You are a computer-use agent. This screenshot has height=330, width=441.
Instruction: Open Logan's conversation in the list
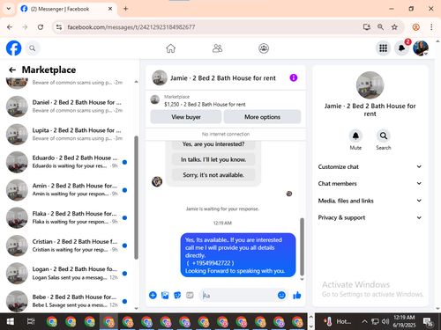68,273
